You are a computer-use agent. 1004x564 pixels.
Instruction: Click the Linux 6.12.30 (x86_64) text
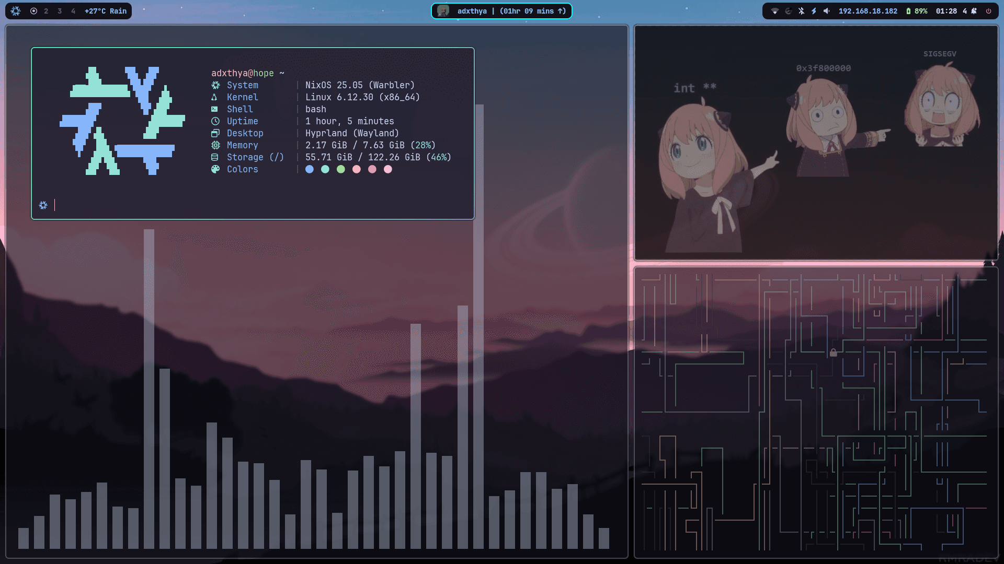363,97
